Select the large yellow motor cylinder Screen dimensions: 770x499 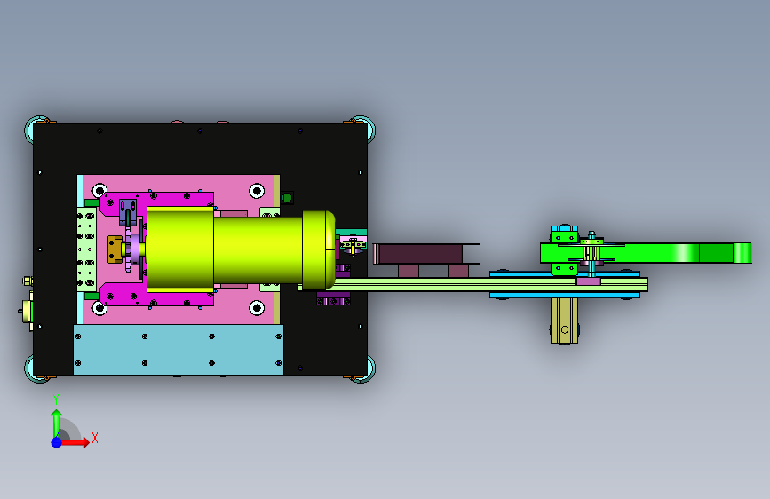click(x=241, y=249)
